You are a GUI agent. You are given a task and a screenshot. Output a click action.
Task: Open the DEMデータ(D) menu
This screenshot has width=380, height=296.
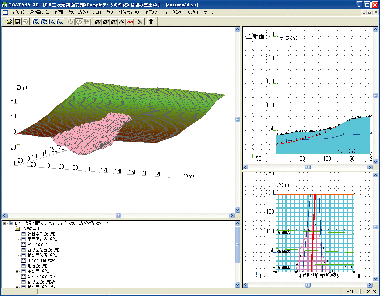(103, 12)
